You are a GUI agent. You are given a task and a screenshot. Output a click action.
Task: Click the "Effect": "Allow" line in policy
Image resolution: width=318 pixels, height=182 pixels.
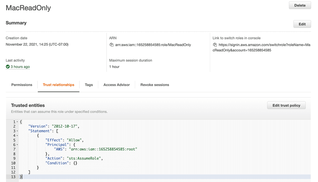pos(64,140)
